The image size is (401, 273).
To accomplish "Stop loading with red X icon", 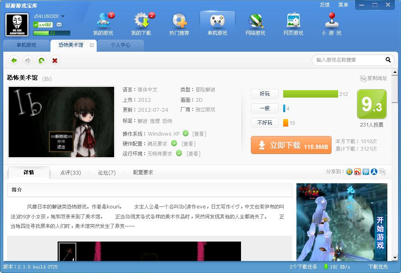I will pos(55,61).
